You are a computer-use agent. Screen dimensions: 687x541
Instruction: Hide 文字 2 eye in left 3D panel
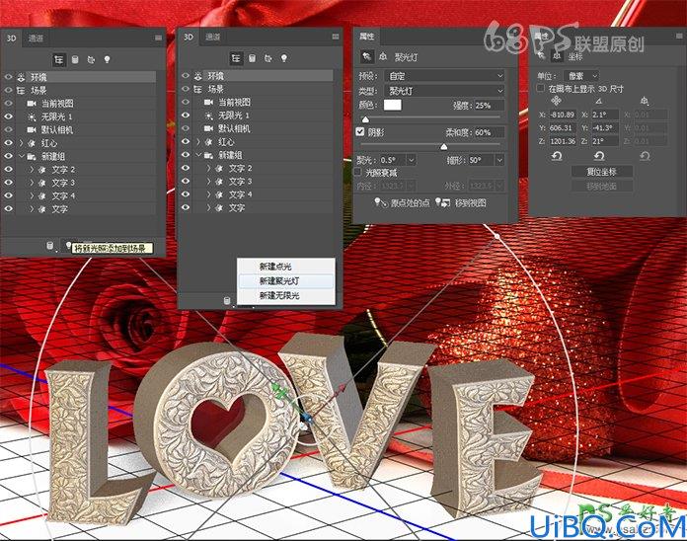[8, 169]
